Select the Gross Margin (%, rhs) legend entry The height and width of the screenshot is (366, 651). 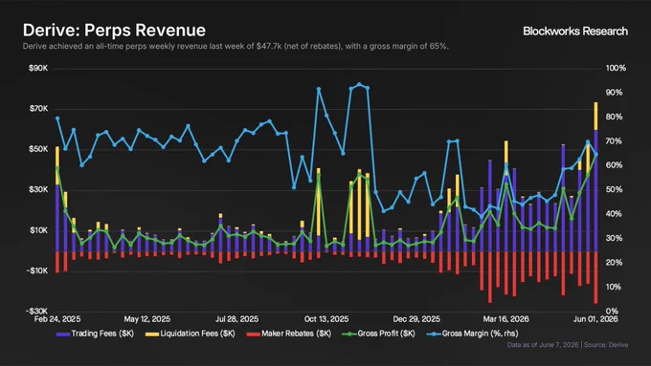coord(473,334)
